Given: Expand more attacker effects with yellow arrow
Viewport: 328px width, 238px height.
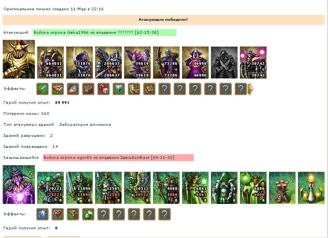Looking at the screenshot, I should coord(251,89).
